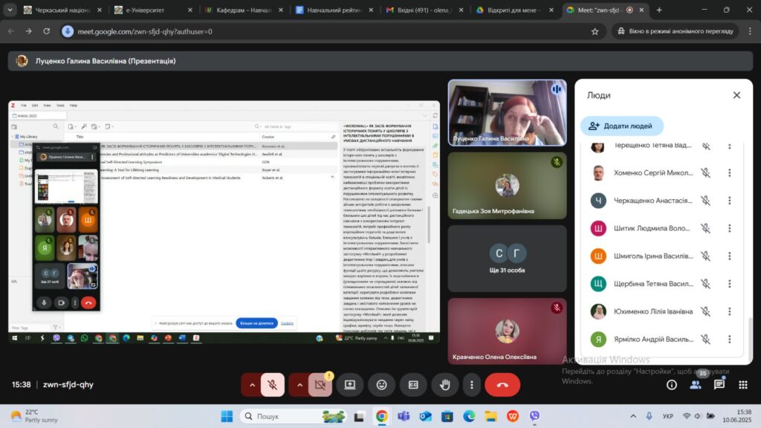Screen dimensions: 761x428
Task: Expand audio settings arrow beside the microphone
Action: coord(251,385)
